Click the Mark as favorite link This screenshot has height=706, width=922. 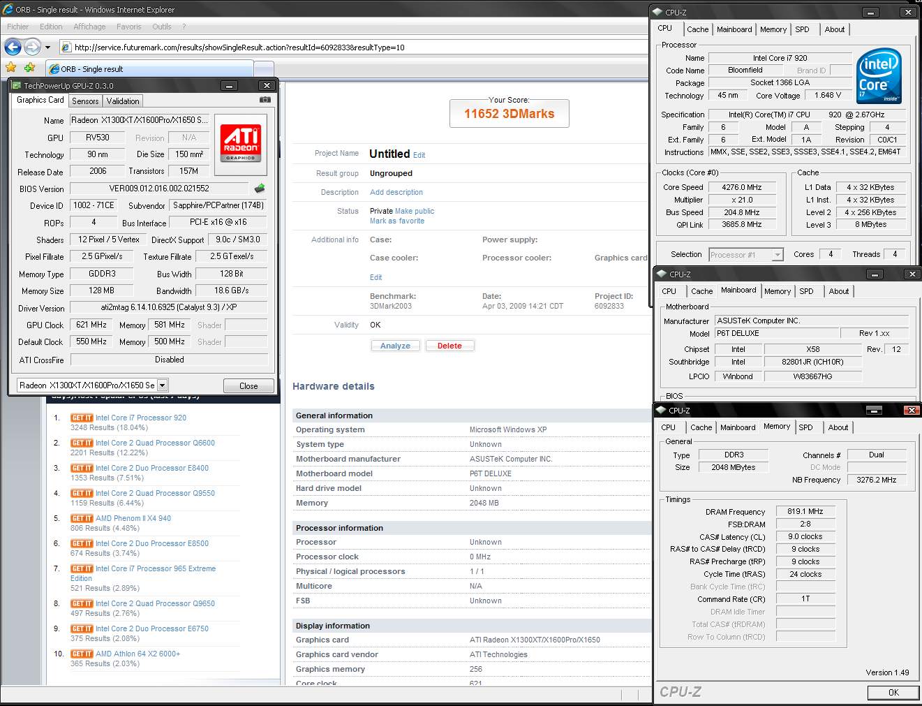click(397, 221)
